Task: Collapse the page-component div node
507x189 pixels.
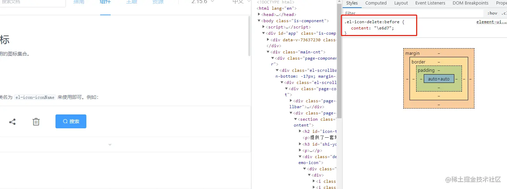Action: click(x=273, y=58)
